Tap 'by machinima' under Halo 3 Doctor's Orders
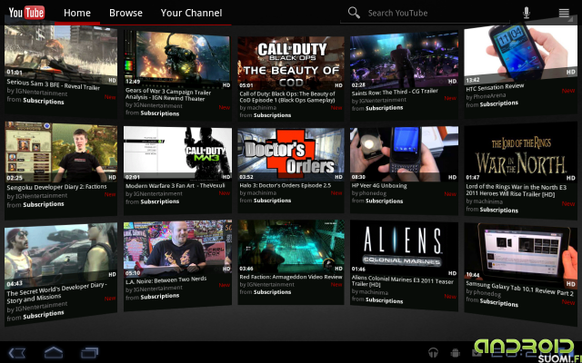The image size is (582, 363). pyautogui.click(x=258, y=192)
